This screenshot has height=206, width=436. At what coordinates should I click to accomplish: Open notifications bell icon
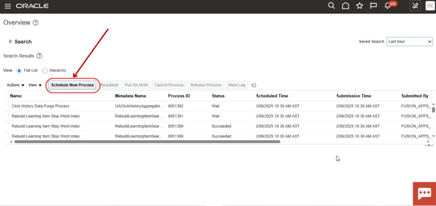coord(387,6)
